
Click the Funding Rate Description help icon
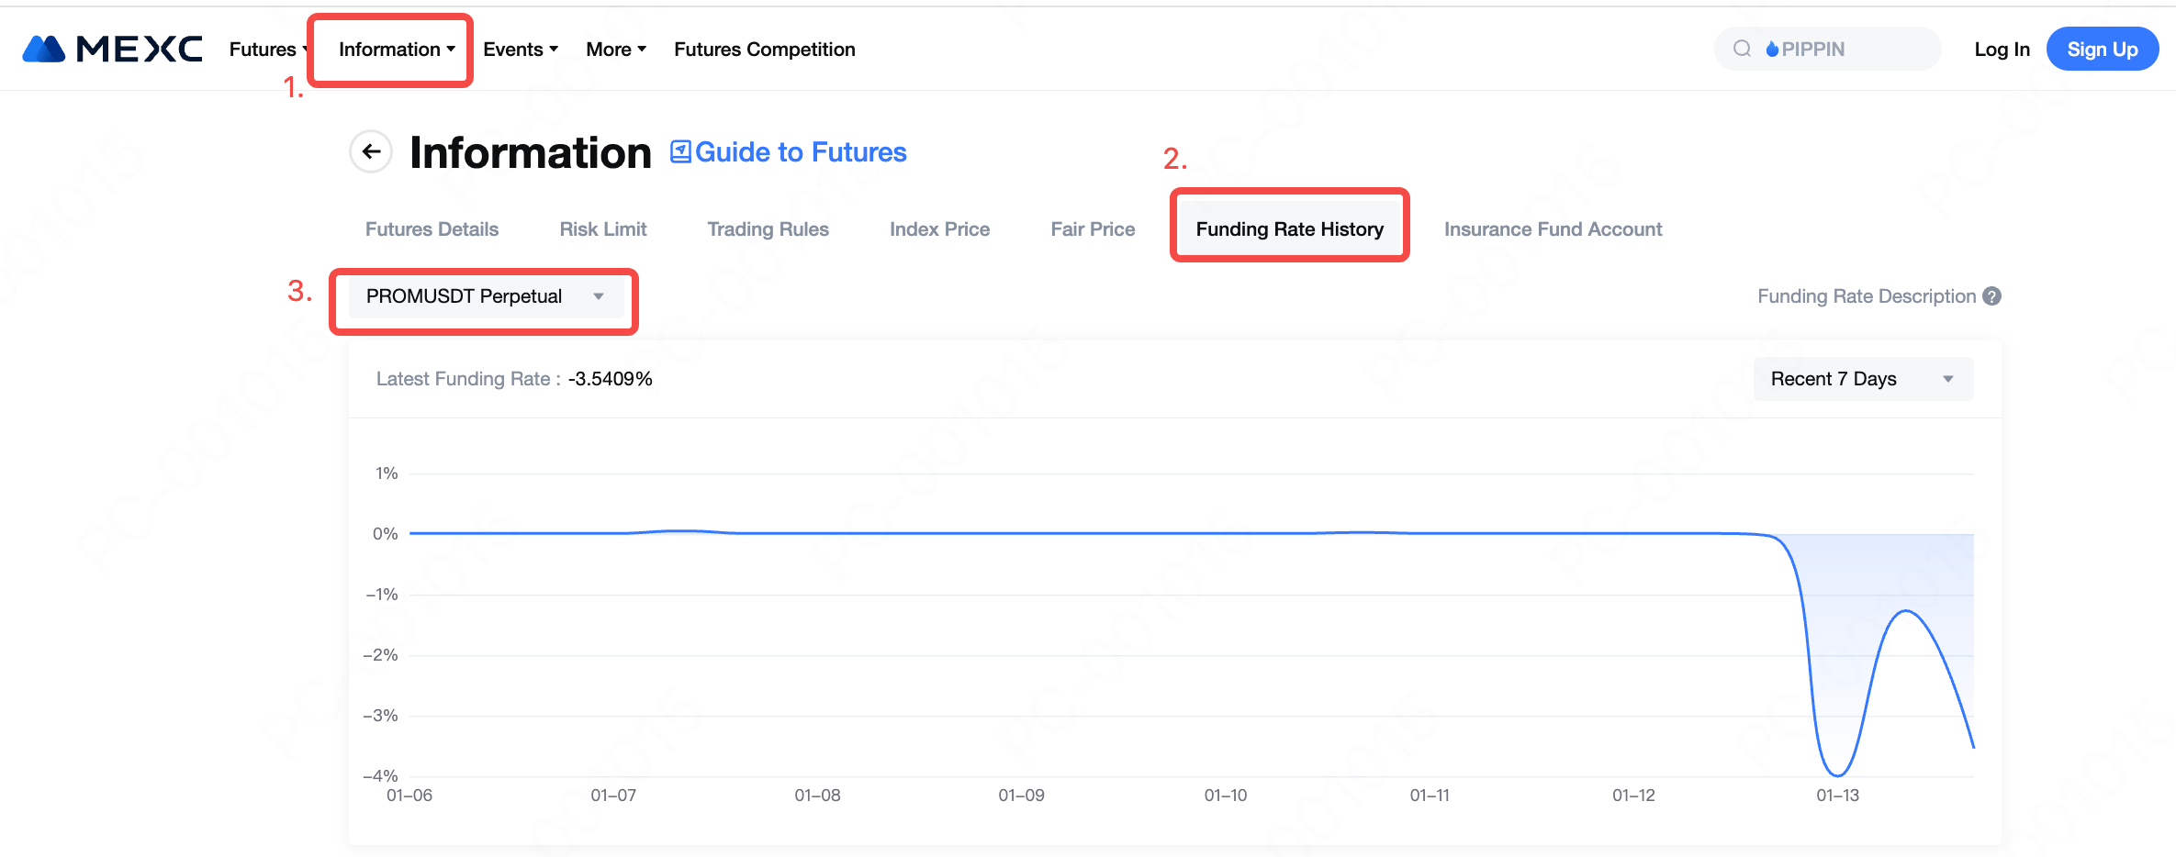click(x=1991, y=296)
